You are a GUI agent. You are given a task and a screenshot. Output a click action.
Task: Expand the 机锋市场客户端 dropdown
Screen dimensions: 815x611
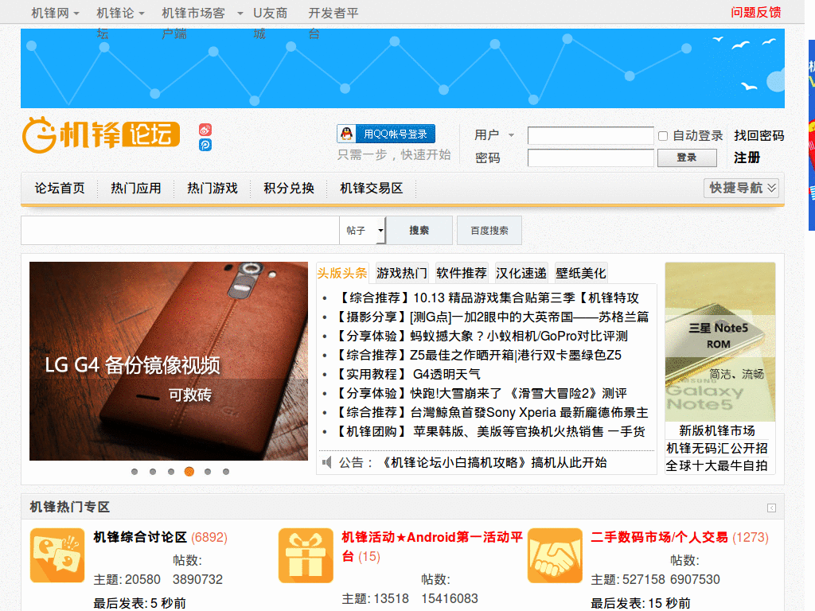coord(240,14)
